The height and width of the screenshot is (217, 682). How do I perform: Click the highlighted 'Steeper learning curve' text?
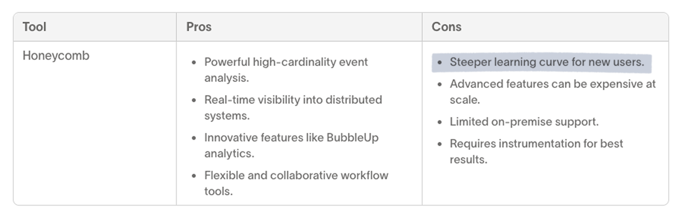coord(547,62)
